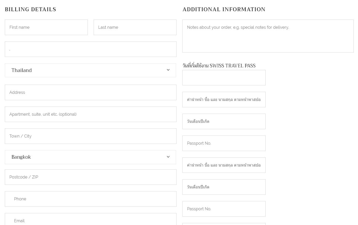Viewport: 358px width, 225px height.
Task: Click the Email input field
Action: [91, 219]
